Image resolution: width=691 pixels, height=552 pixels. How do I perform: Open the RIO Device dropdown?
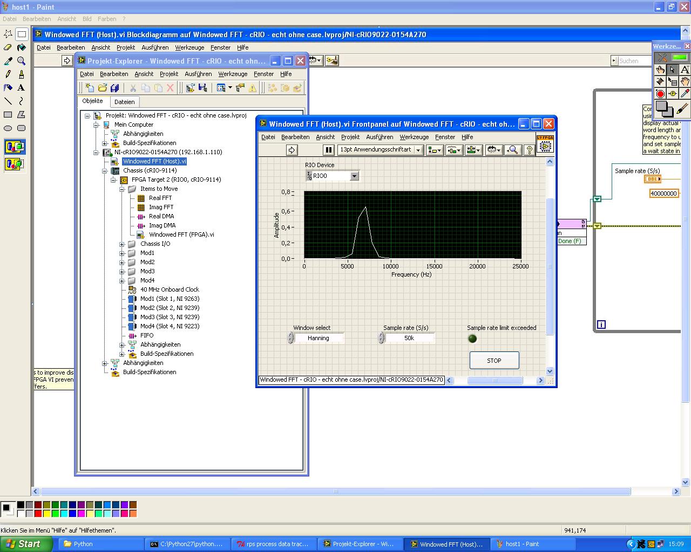(354, 176)
